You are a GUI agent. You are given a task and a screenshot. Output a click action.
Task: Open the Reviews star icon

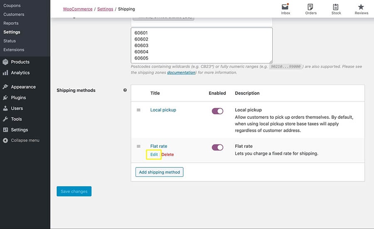[x=361, y=7]
